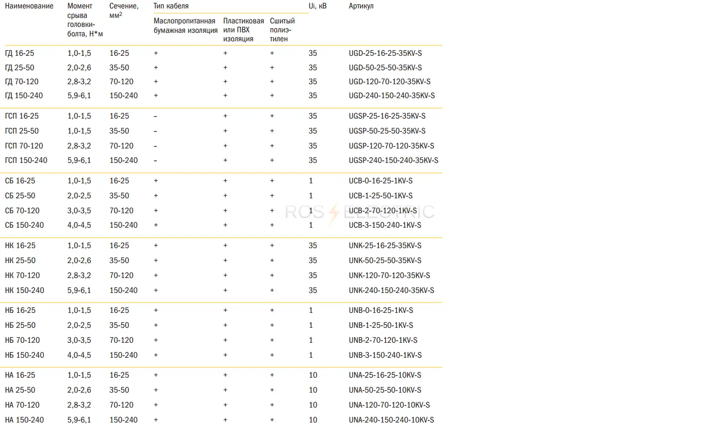Screen dimensions: 720x427
Task: Select the row name 'НБ 25-50'
Action: 20,325
